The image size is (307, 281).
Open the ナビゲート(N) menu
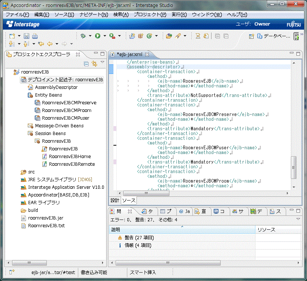pyautogui.click(x=94, y=15)
